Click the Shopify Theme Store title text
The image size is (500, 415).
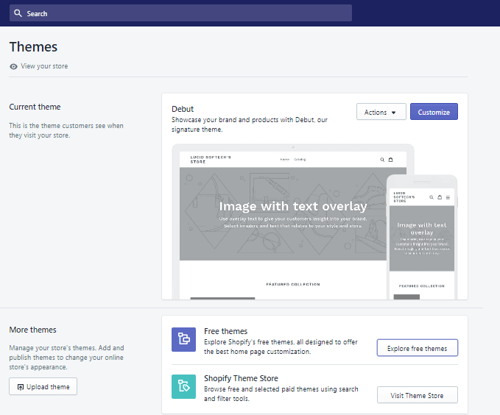pos(241,378)
